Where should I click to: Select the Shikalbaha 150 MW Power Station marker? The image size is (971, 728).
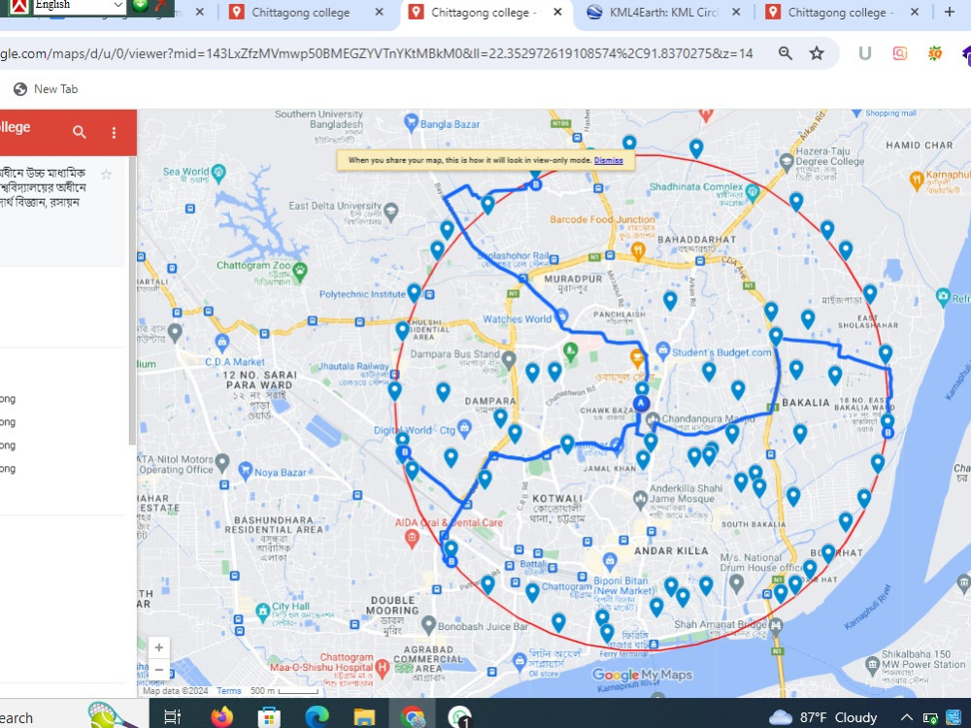(x=873, y=666)
